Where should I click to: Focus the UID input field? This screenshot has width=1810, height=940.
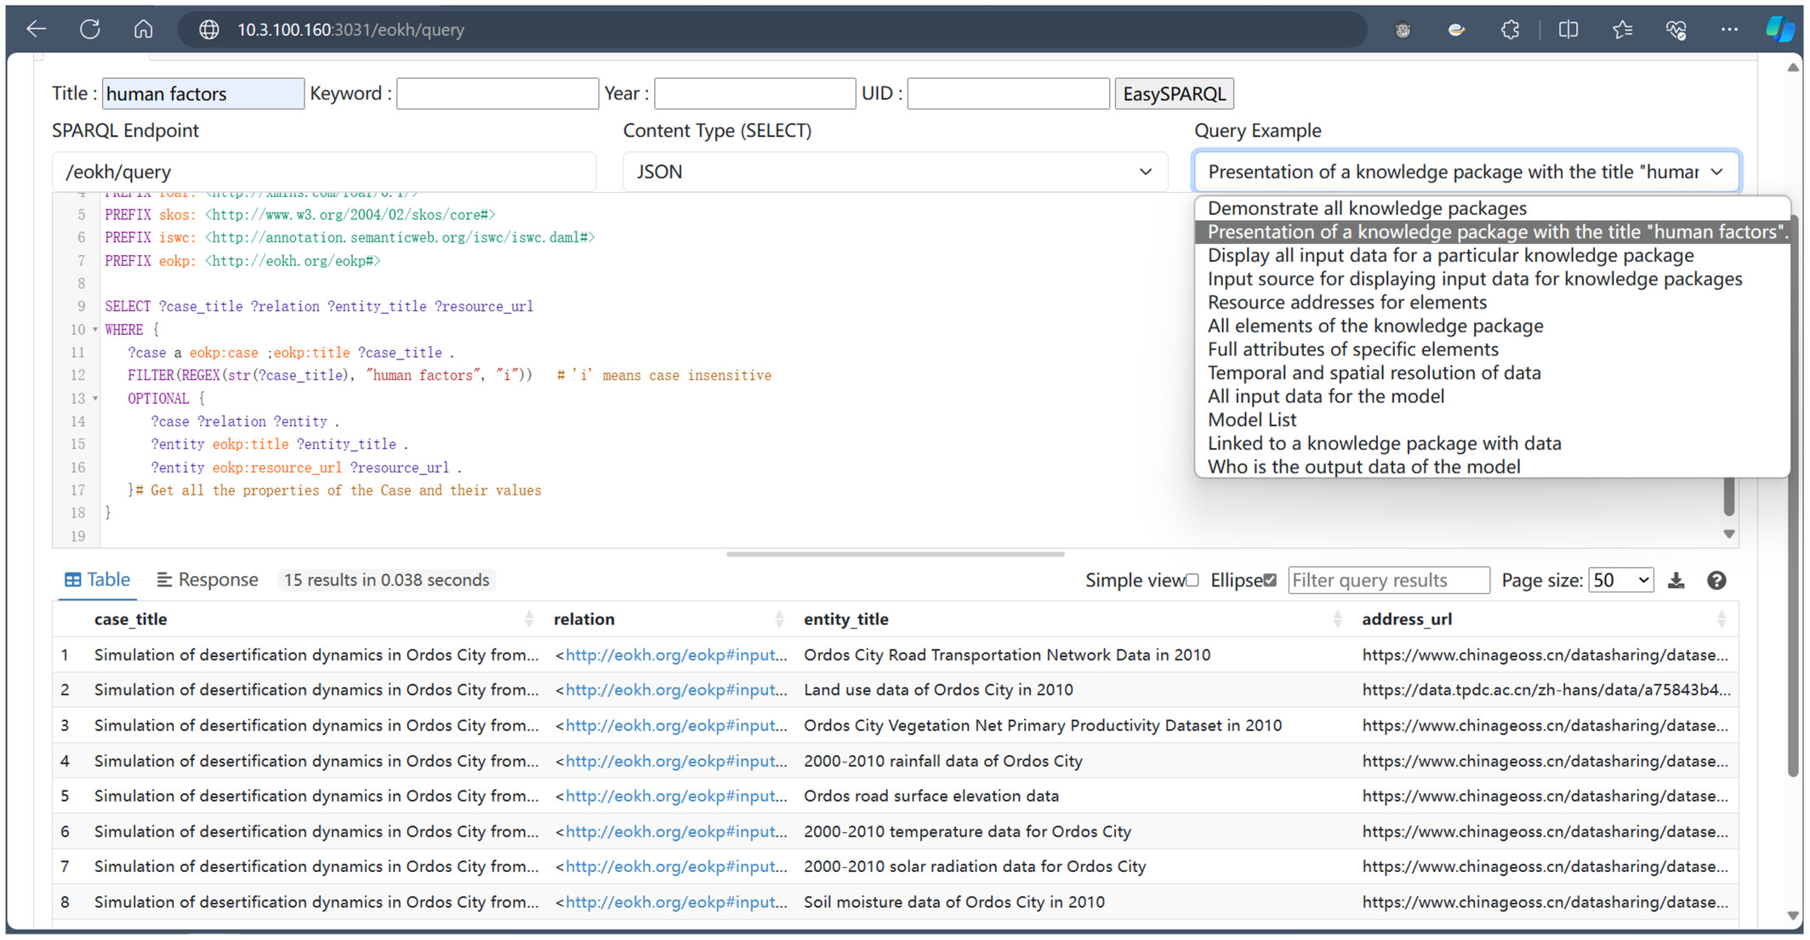1008,93
